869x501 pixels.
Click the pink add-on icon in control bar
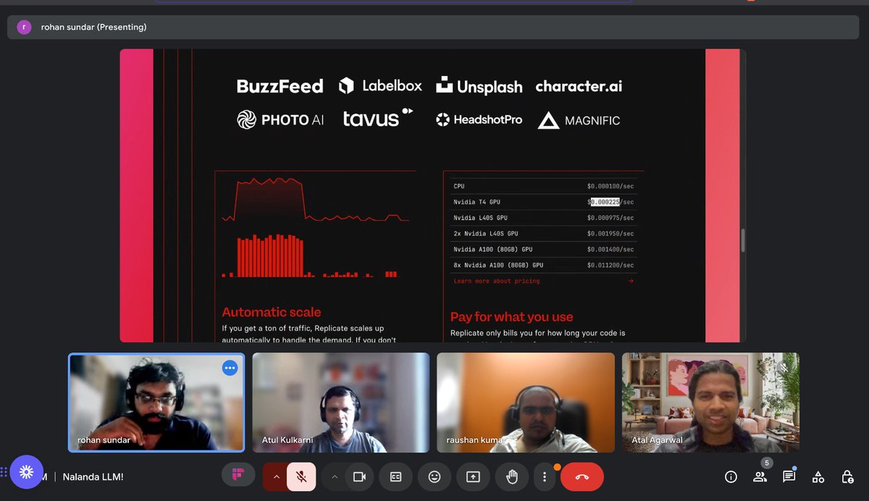tap(238, 475)
